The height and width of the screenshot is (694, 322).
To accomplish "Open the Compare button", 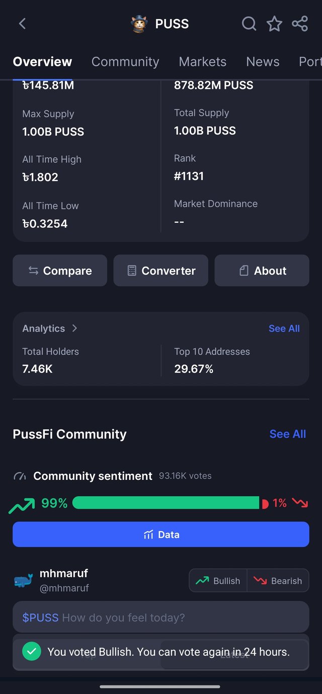I will point(60,271).
